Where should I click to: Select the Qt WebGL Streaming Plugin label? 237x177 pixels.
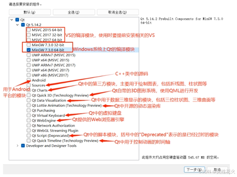pos(55,131)
